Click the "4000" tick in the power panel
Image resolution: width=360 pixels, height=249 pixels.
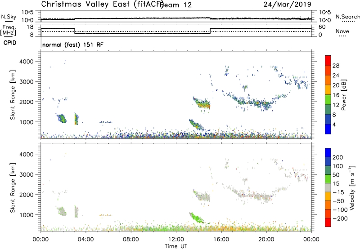[x=27, y=62]
